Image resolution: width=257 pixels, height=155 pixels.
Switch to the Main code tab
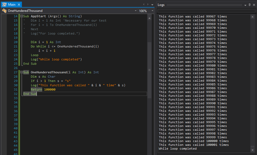12,5
